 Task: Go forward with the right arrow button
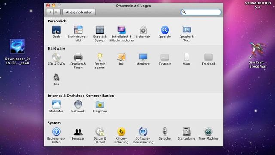[x=57, y=12]
